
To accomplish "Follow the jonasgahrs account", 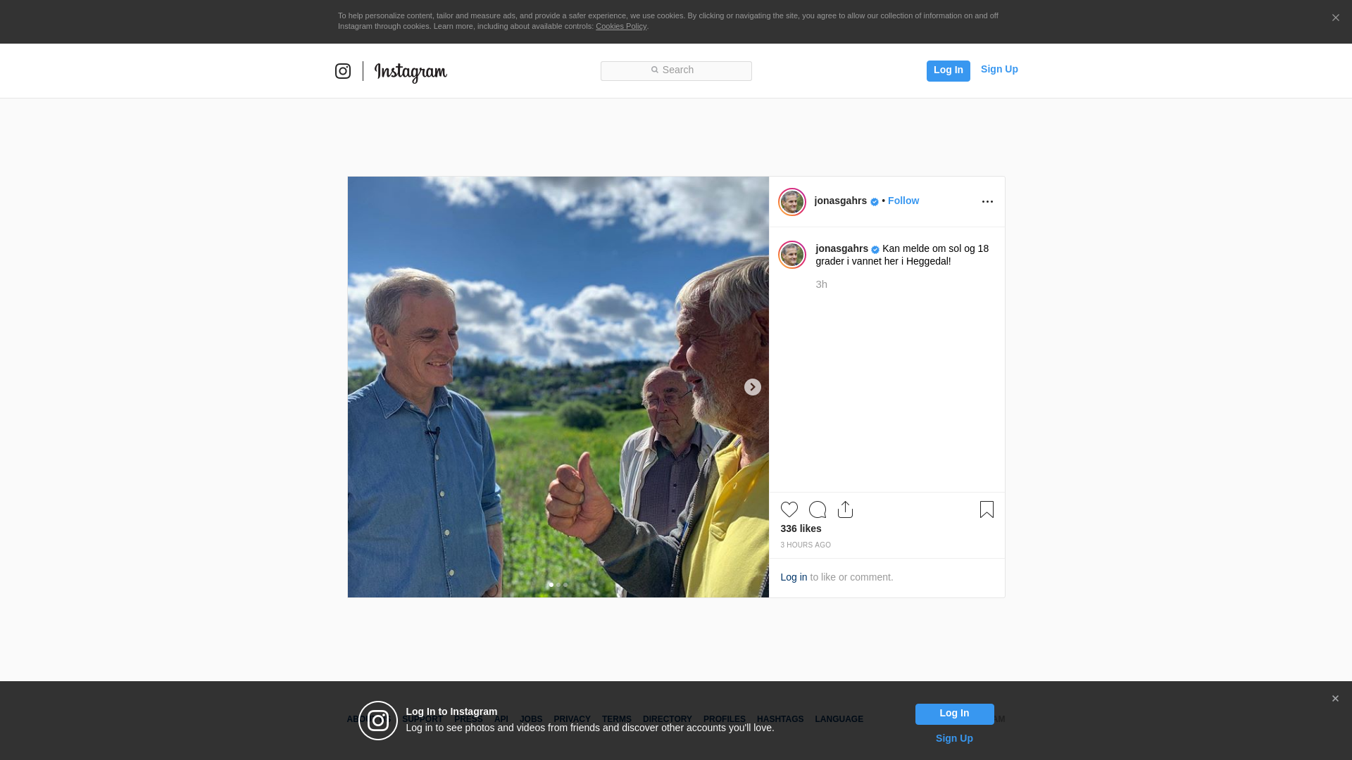I will pyautogui.click(x=903, y=201).
